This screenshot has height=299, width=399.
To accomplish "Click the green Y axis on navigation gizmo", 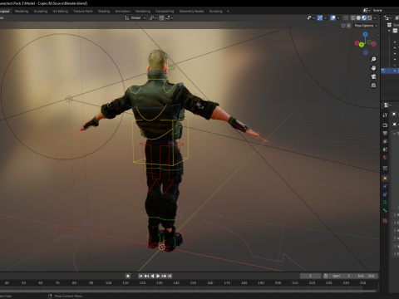I will 362,45.
